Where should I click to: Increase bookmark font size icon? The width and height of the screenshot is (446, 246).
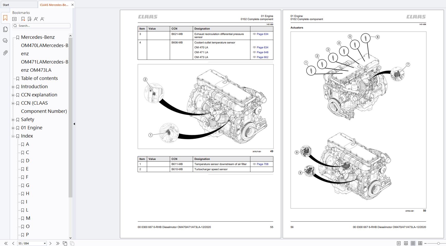pyautogui.click(x=36, y=19)
